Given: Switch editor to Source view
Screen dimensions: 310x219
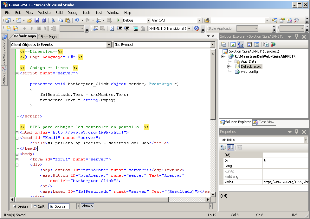Looking at the screenshot, I should pos(59,206).
